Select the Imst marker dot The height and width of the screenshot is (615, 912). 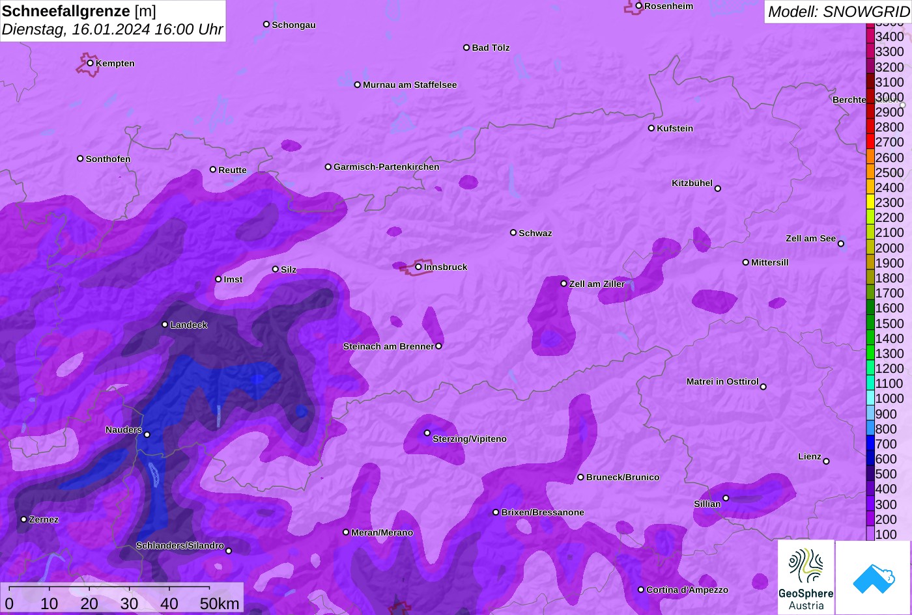(x=218, y=279)
